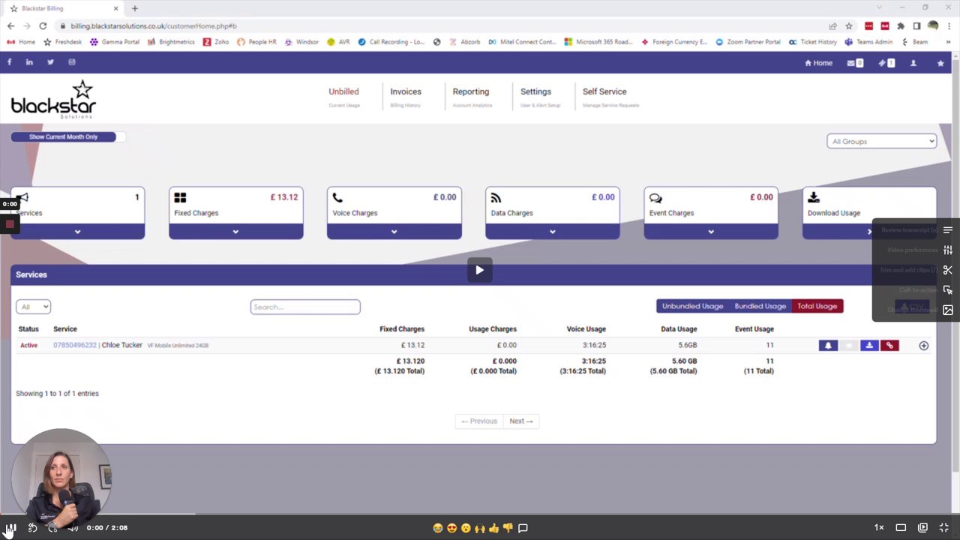Screen dimensions: 960x540
Task: Sort by the Fixed Charges column header
Action: pos(402,329)
